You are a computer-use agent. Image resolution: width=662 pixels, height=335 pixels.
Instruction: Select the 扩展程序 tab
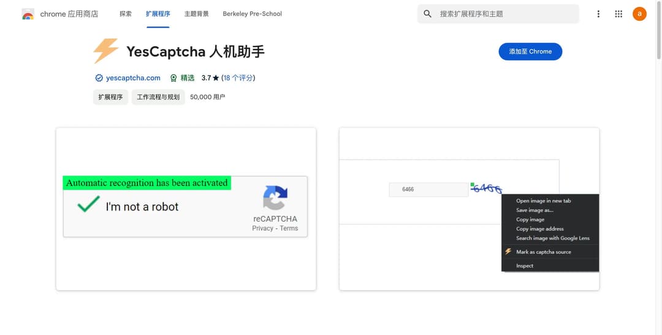point(158,13)
